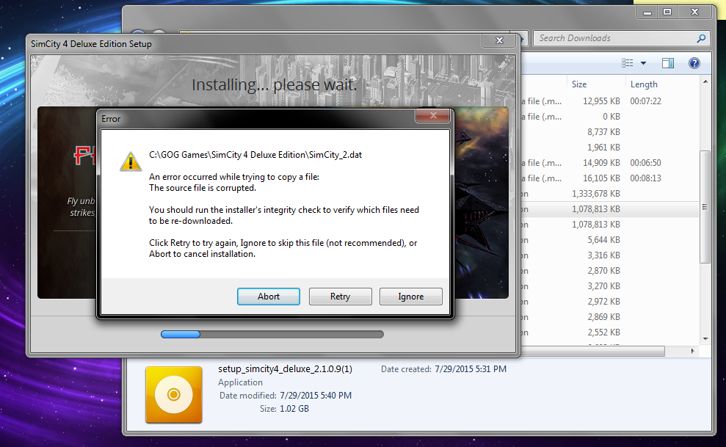
Task: Select the file row sized 5,644 KB
Action: coord(610,240)
